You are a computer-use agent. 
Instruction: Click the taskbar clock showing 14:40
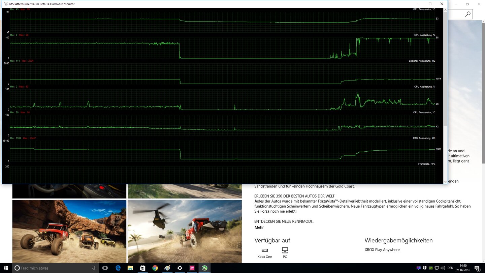point(463,268)
